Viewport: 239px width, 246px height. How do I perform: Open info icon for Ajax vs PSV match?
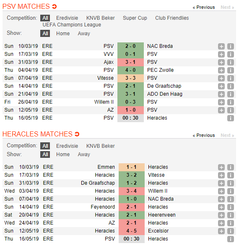pyautogui.click(x=231, y=62)
